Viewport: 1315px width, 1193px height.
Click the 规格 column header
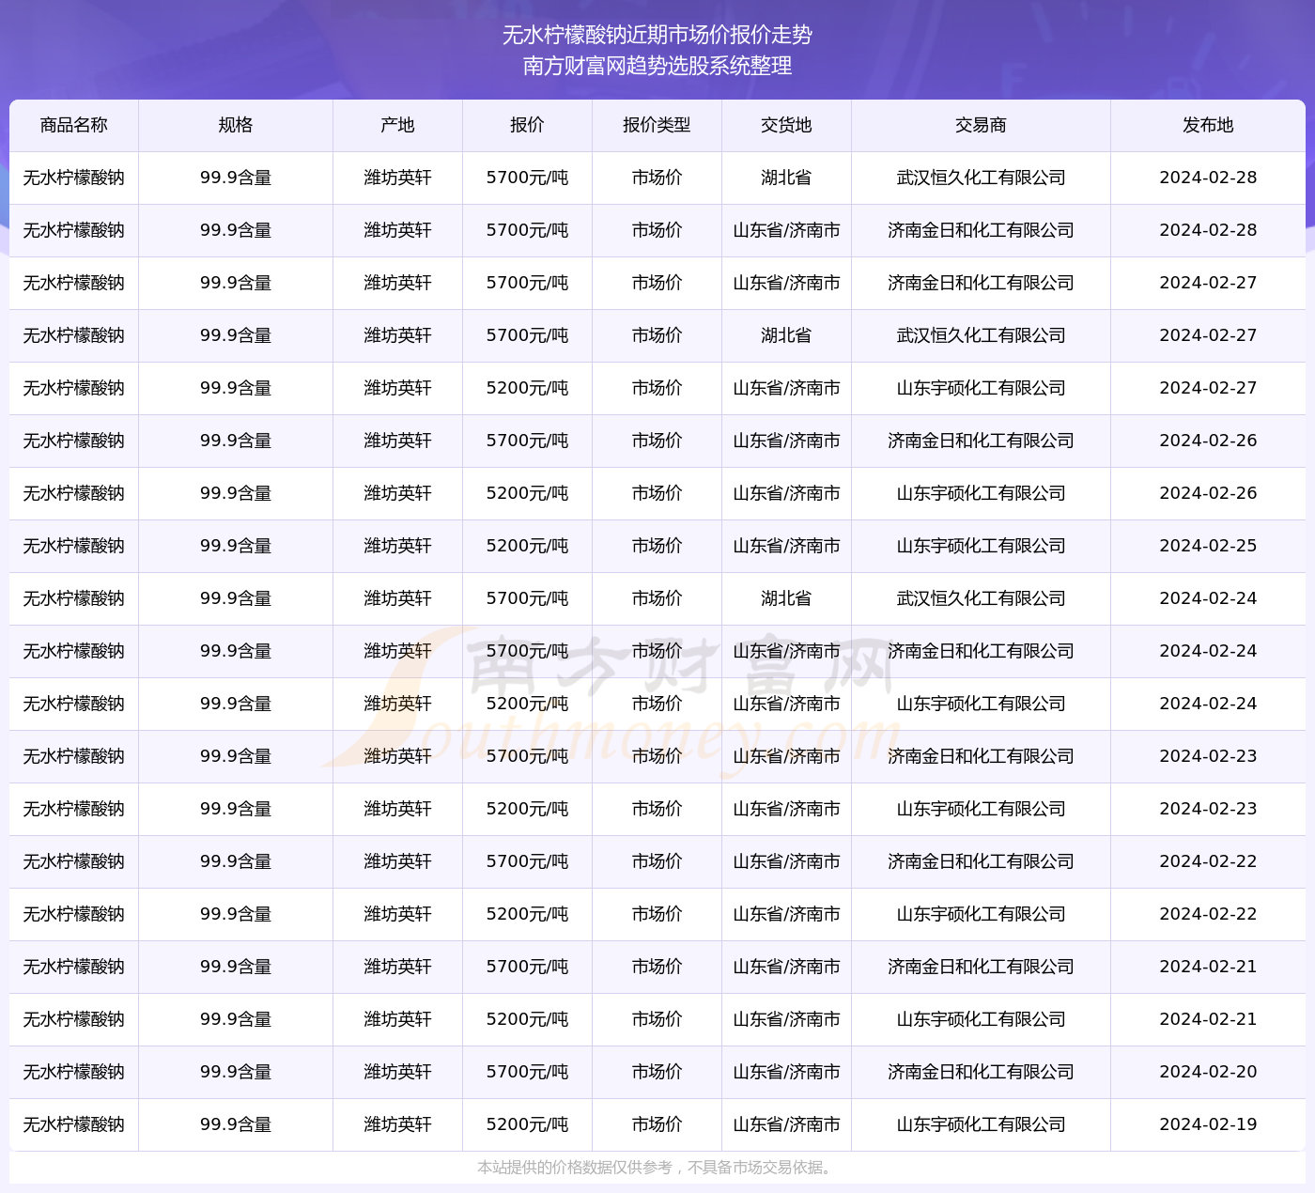click(x=236, y=125)
